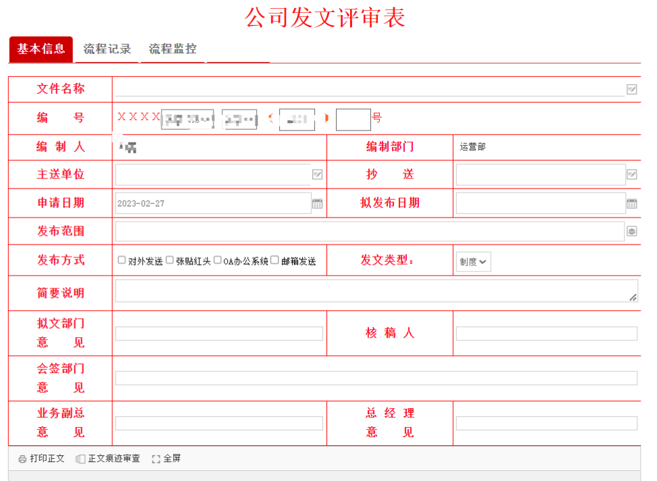The height and width of the screenshot is (481, 657).
Task: Check the 邮箱发送 checkbox
Action: [x=274, y=260]
